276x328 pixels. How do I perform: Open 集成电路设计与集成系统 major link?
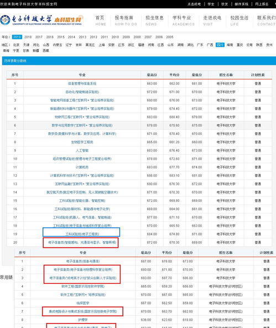[x=83, y=311]
